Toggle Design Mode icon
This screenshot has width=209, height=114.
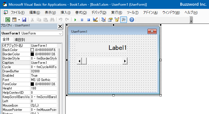tap(95, 20)
